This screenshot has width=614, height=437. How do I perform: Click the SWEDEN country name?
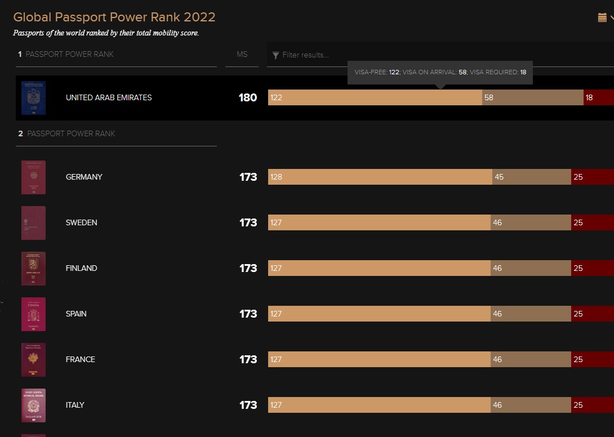pyautogui.click(x=81, y=222)
